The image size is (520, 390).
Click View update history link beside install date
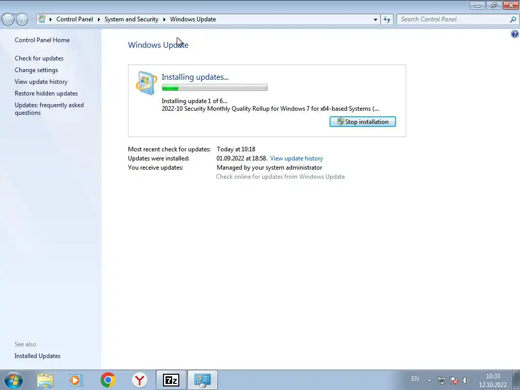pos(297,158)
